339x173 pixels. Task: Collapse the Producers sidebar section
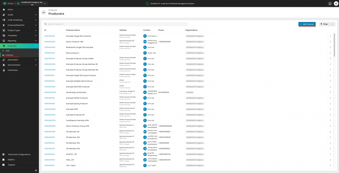[36, 46]
